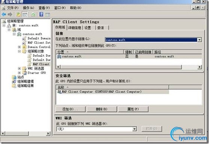Viewport: 209px width, 144px height.
Task: Click the 删除(R) button
Action: 102,109
